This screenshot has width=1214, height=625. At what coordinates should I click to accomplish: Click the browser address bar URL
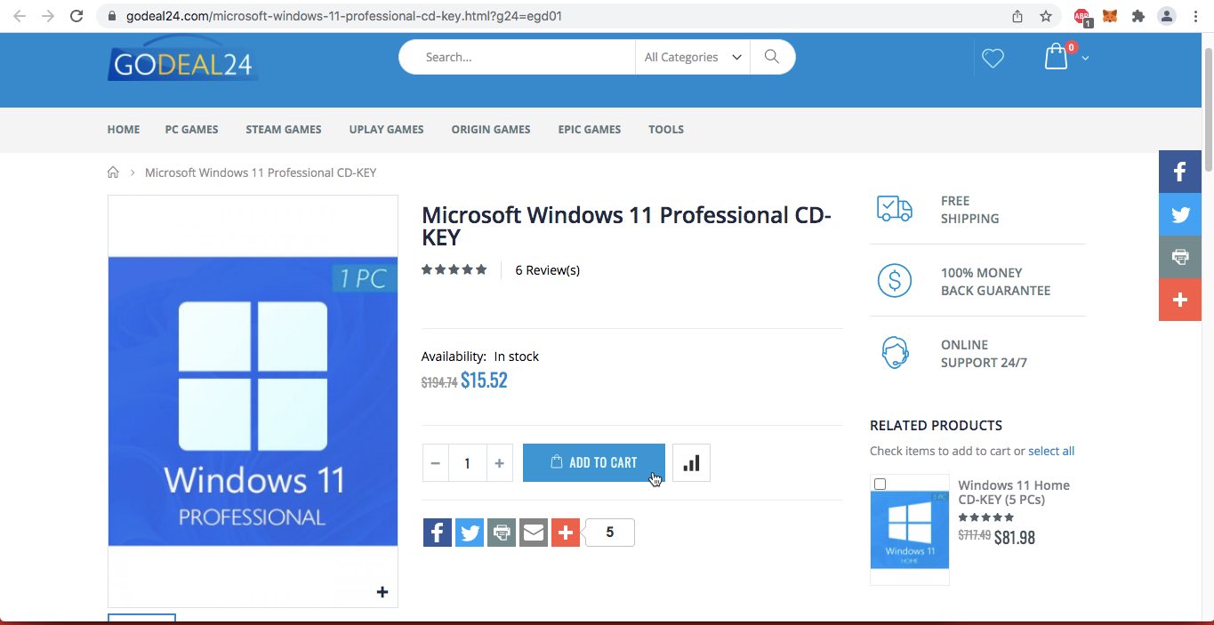click(x=344, y=16)
